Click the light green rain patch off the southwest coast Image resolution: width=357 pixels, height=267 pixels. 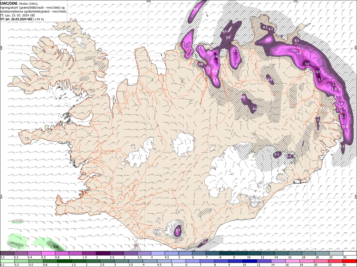click(17, 241)
